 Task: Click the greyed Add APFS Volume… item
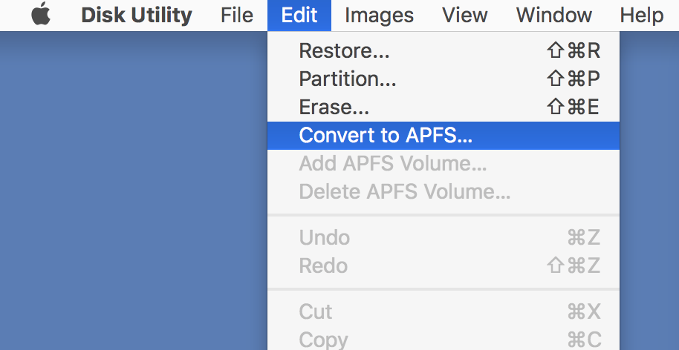click(444, 164)
